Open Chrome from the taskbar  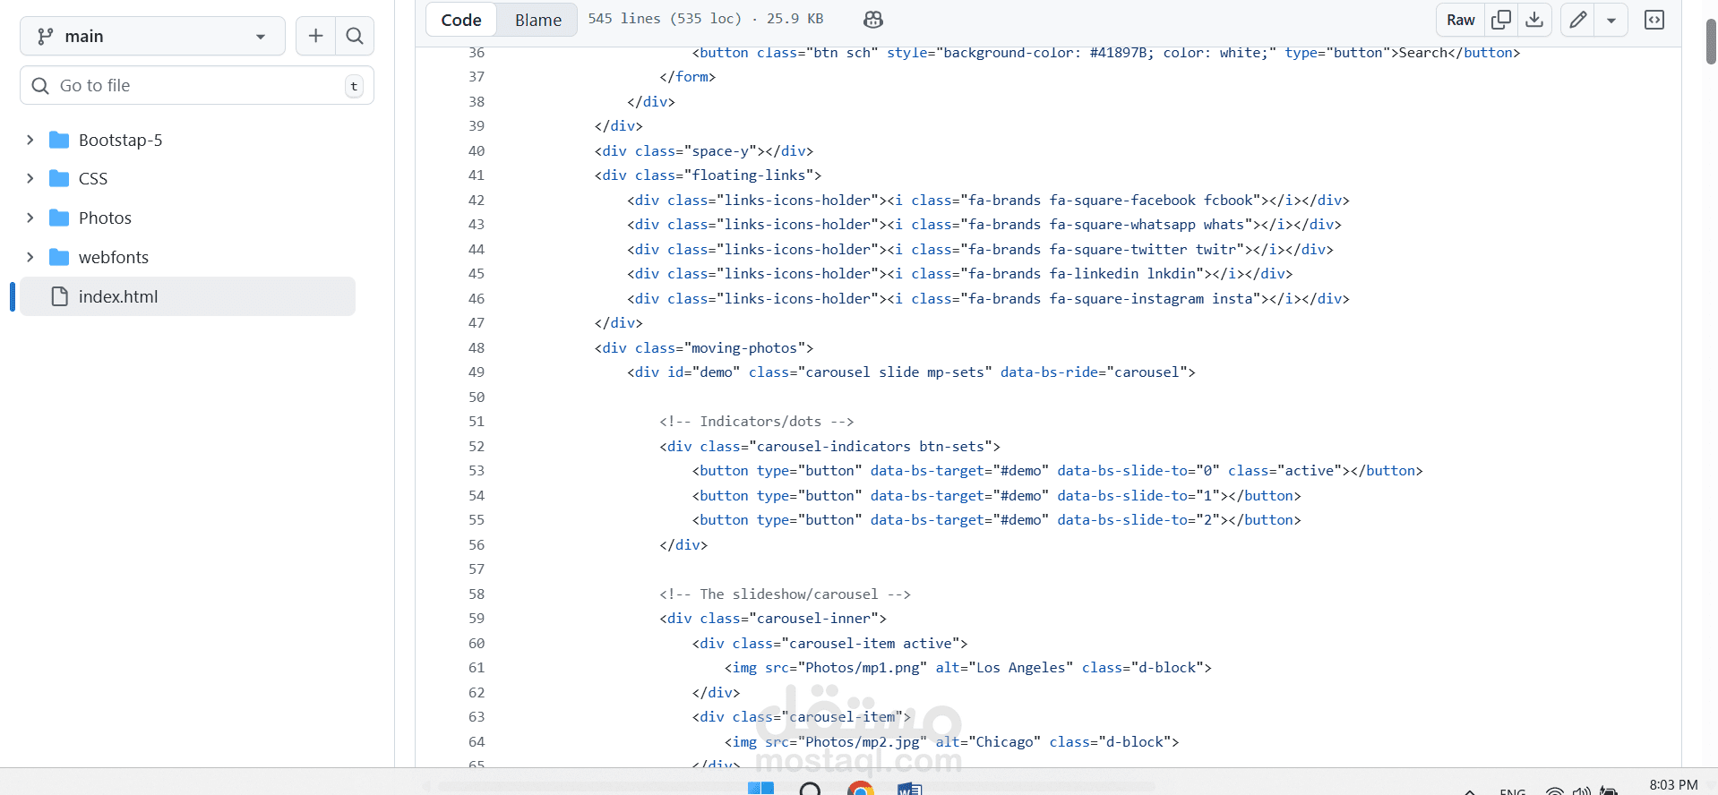860,789
